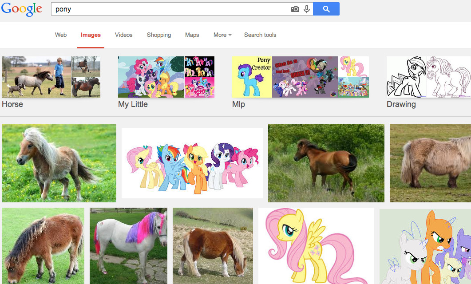471x284 pixels.
Task: Open five cartoon ponies on white image
Action: click(192, 163)
